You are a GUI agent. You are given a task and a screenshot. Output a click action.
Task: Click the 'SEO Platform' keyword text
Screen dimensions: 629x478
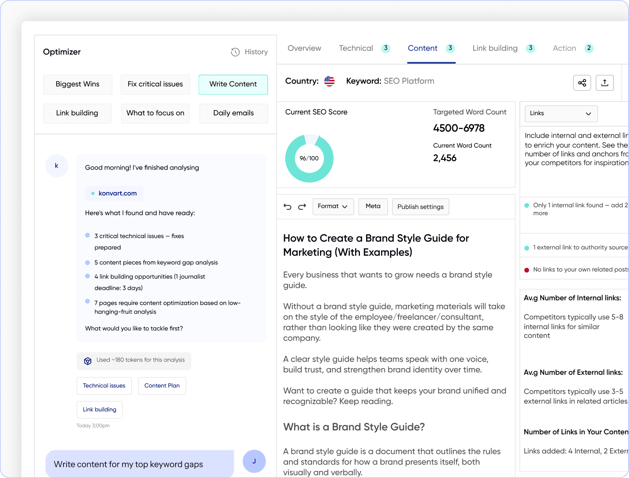point(409,81)
